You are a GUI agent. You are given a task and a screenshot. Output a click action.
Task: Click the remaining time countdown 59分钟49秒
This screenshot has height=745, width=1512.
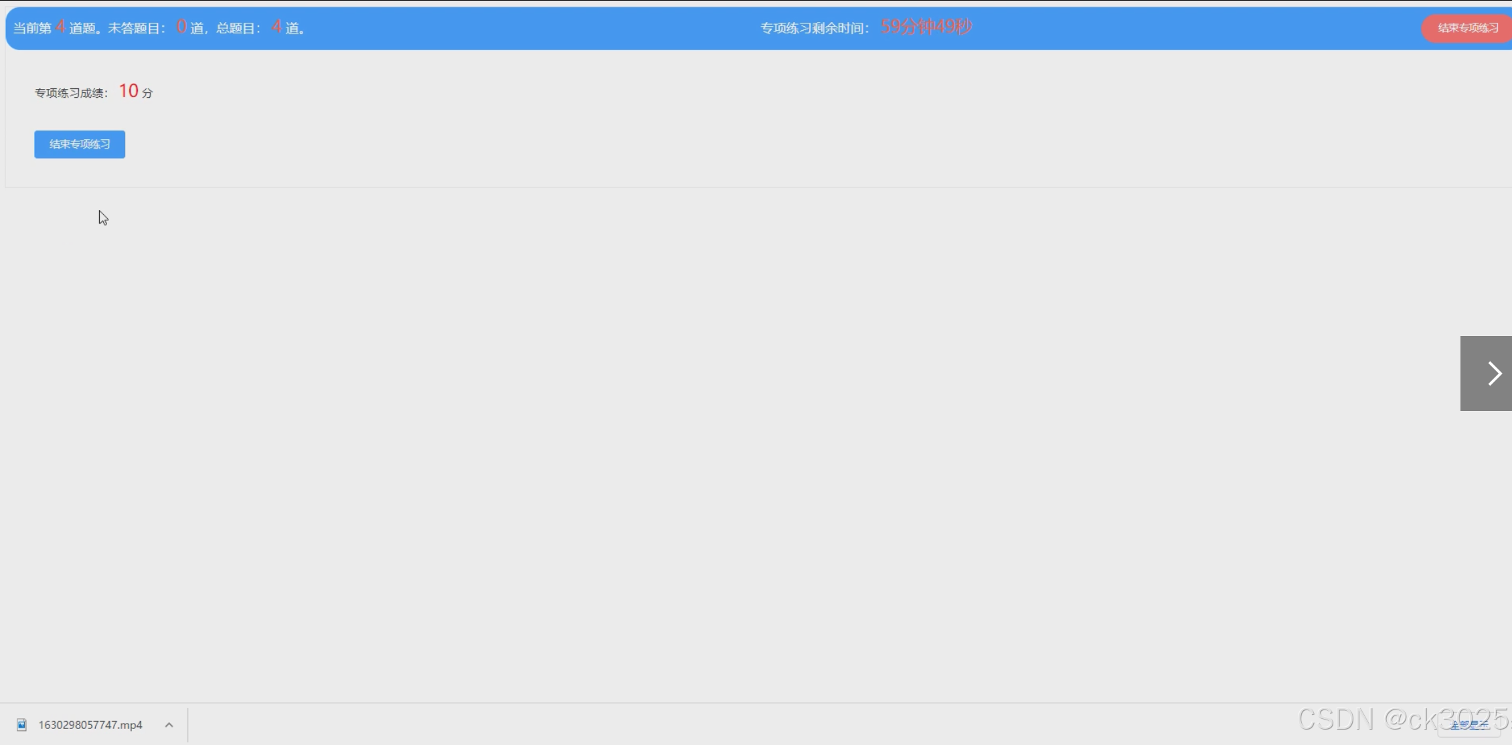(x=926, y=27)
